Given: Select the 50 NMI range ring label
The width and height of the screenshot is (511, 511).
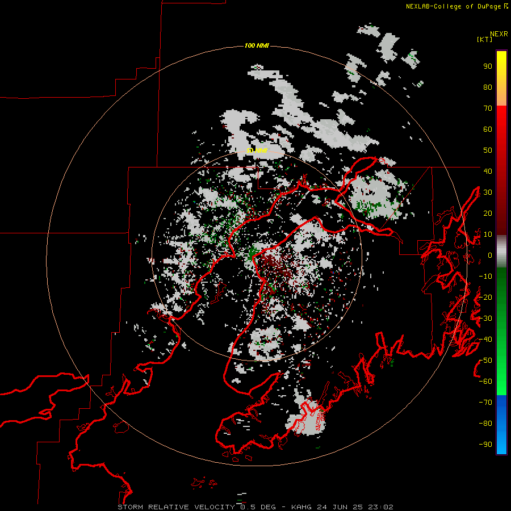Looking at the screenshot, I should [257, 150].
